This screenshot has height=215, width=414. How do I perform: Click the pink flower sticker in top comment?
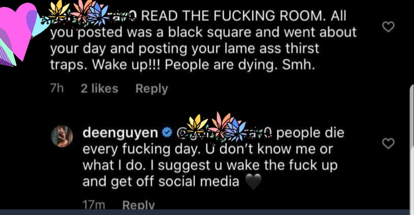click(x=82, y=10)
